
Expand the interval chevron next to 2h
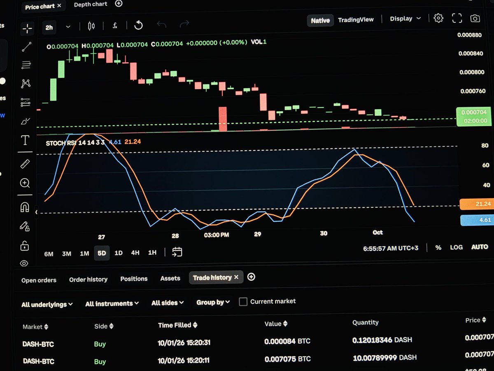pyautogui.click(x=68, y=27)
